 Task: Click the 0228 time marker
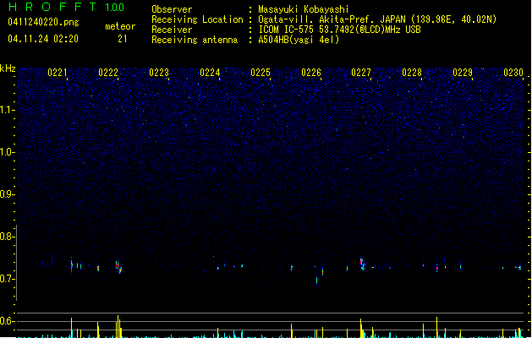point(412,73)
